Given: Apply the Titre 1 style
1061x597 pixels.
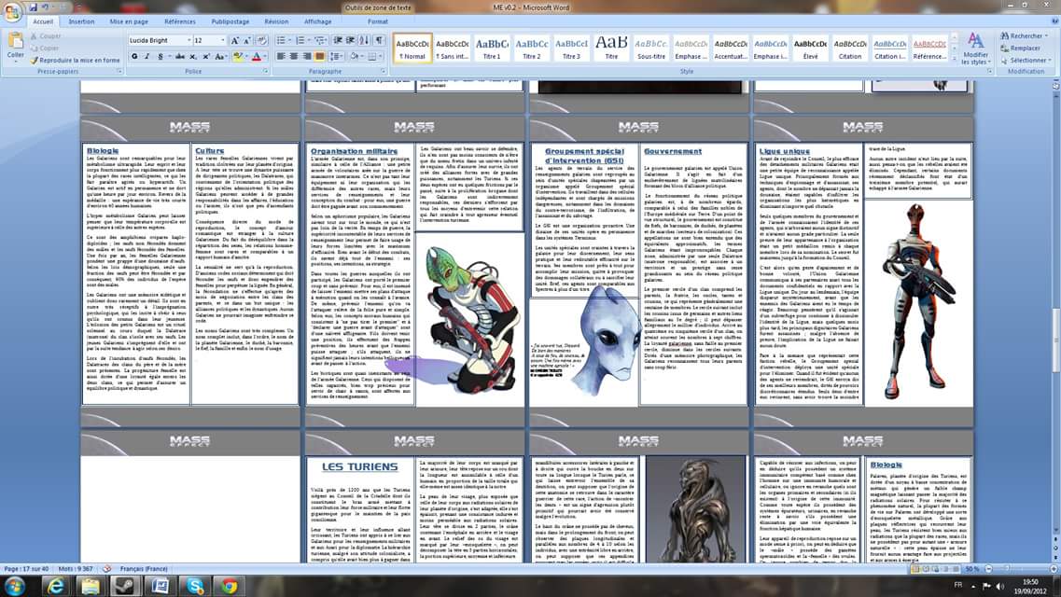Looking at the screenshot, I should pyautogui.click(x=492, y=49).
